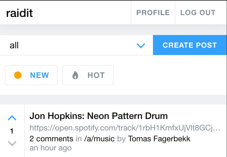Sort posts by NEW
The width and height of the screenshot is (227, 157).
[x=31, y=75]
